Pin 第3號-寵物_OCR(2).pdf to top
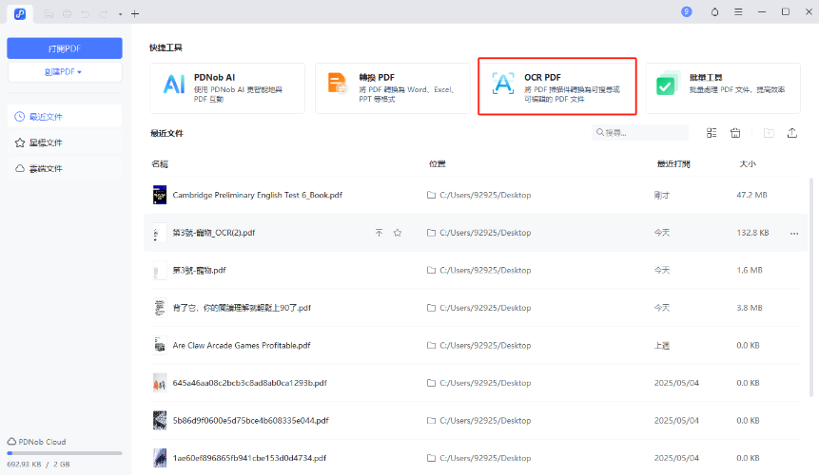The width and height of the screenshot is (819, 475). point(380,233)
